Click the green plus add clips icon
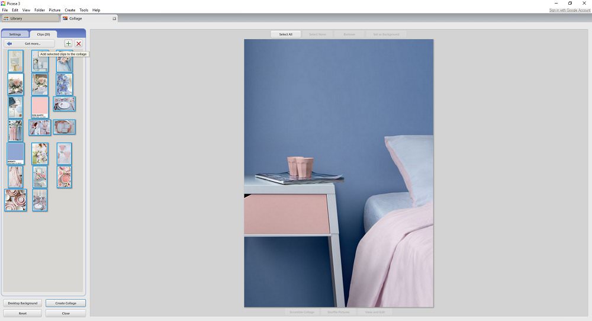The width and height of the screenshot is (592, 321). point(68,43)
